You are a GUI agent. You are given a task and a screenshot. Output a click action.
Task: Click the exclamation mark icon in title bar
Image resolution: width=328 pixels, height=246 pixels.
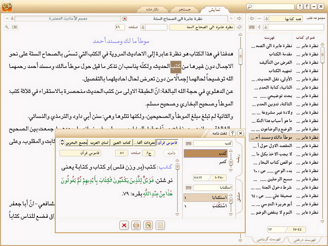coord(300,7)
